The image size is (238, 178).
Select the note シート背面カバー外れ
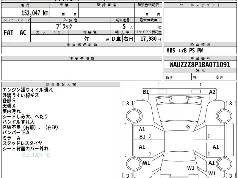click(25, 149)
